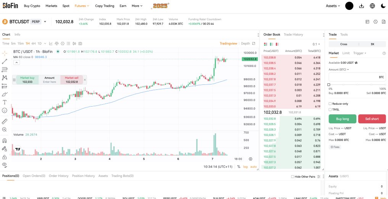Open the Amount (BTC) unit dropdown
The height and width of the screenshot is (199, 388).
[338, 70]
